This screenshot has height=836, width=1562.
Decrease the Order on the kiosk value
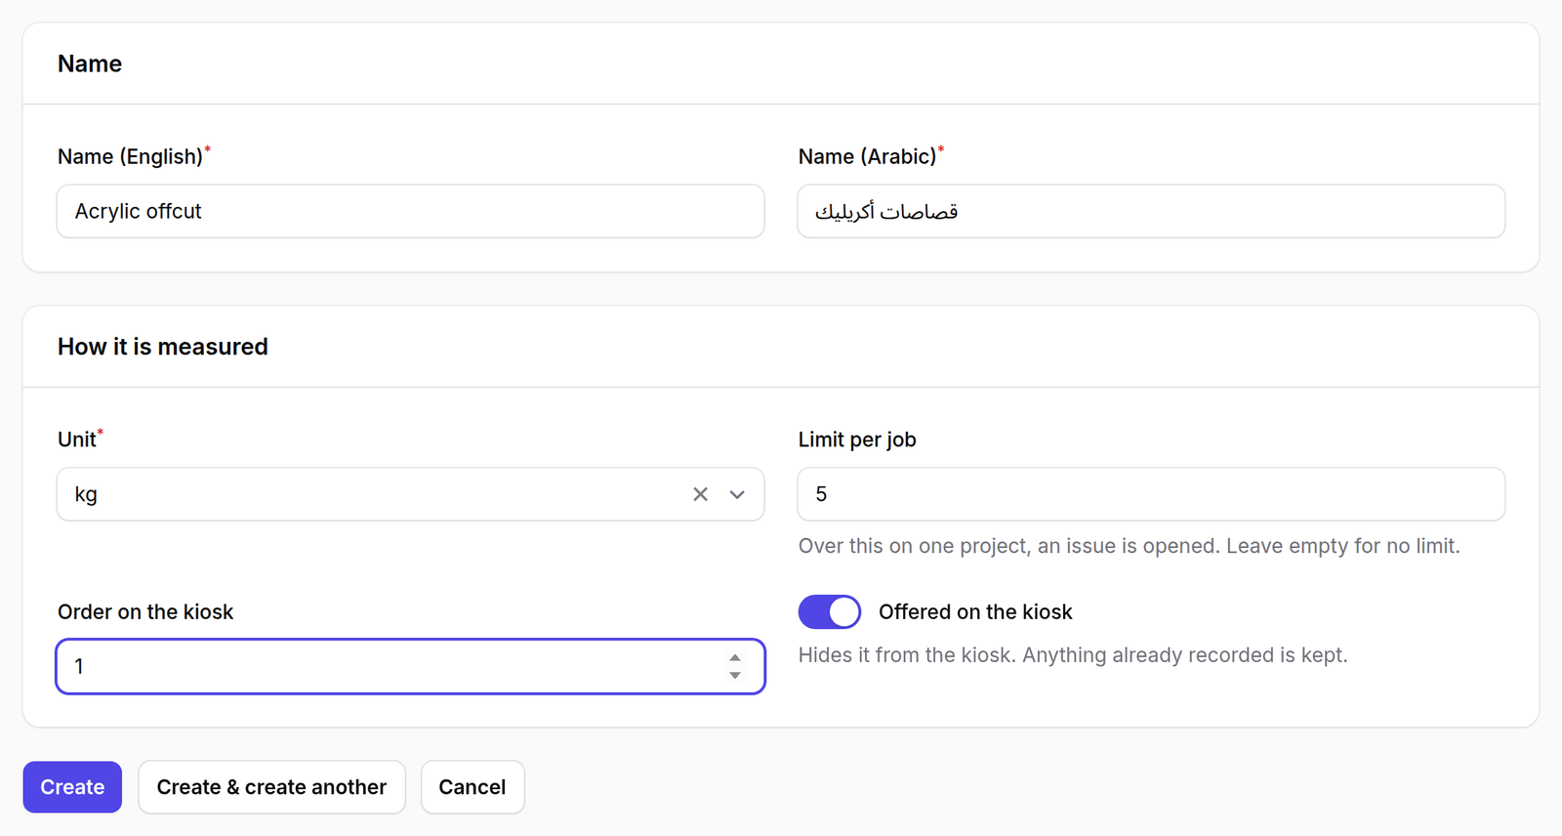pos(735,675)
